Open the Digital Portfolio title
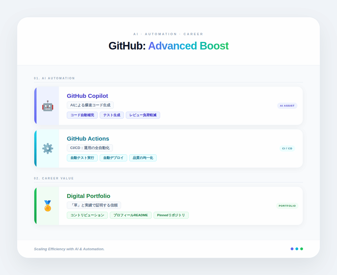 88,196
